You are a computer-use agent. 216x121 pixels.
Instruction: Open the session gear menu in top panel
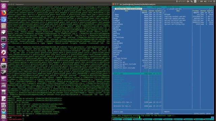point(214,1)
